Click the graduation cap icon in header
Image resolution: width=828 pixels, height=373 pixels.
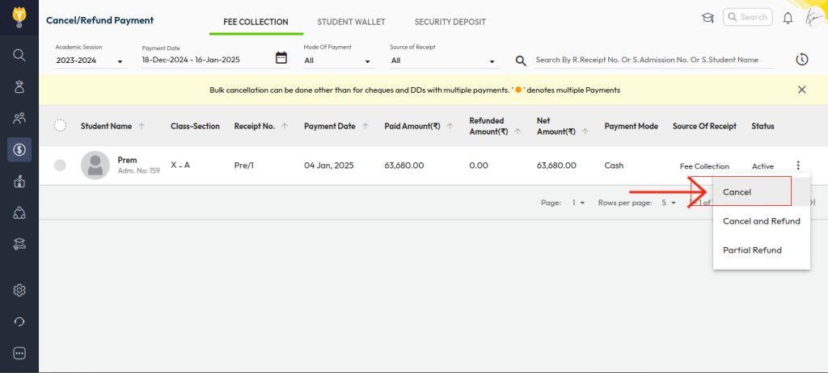708,18
